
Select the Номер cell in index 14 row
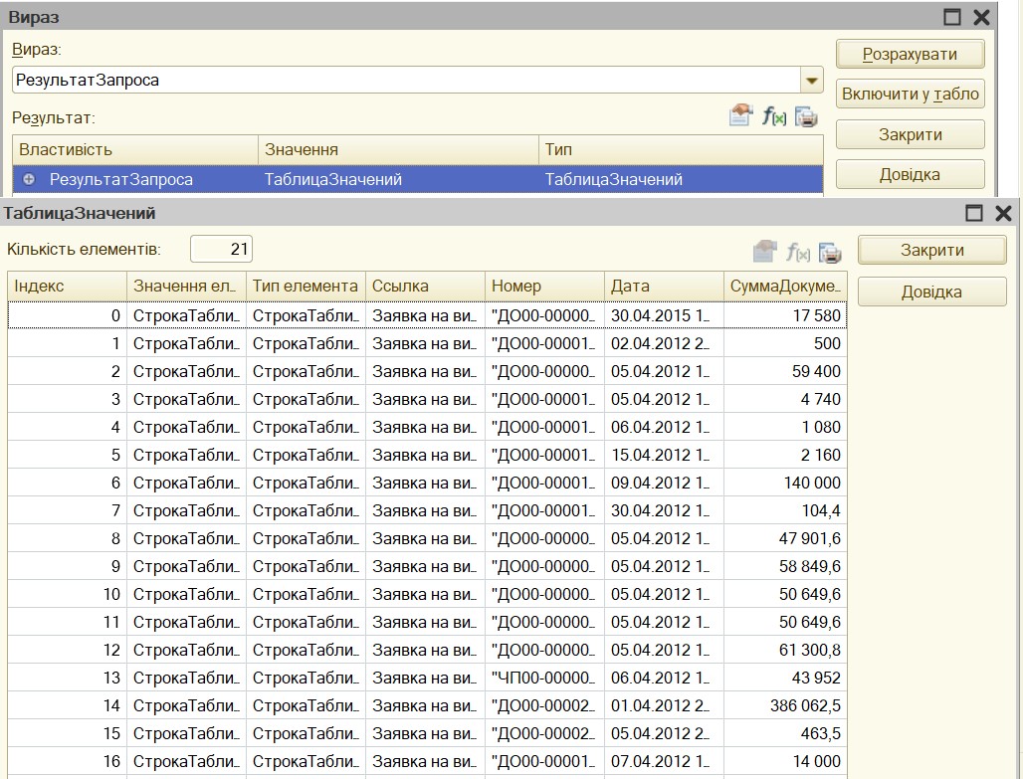coord(544,705)
